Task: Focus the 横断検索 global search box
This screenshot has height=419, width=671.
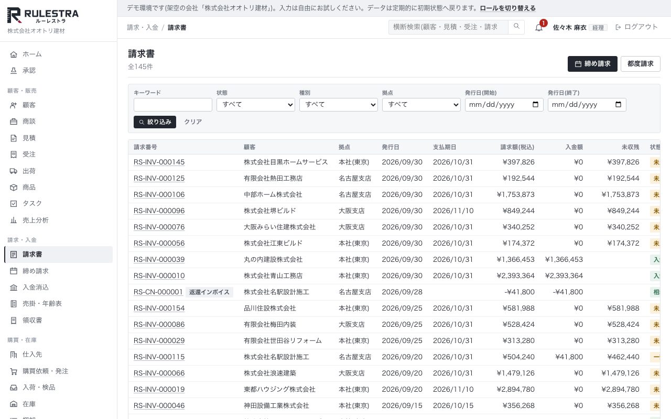Action: pos(448,27)
